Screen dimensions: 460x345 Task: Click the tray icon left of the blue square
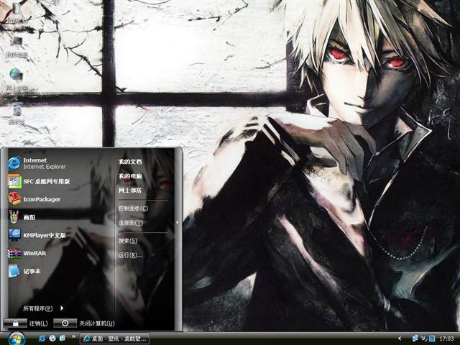[423, 339]
